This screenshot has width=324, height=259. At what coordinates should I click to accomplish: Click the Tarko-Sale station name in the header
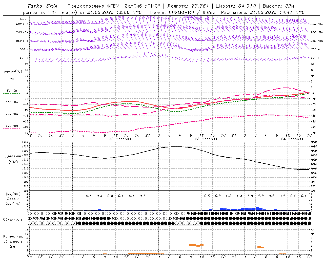coord(42,6)
